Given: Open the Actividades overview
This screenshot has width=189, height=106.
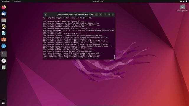Looking at the screenshot, I should coord(6,1).
